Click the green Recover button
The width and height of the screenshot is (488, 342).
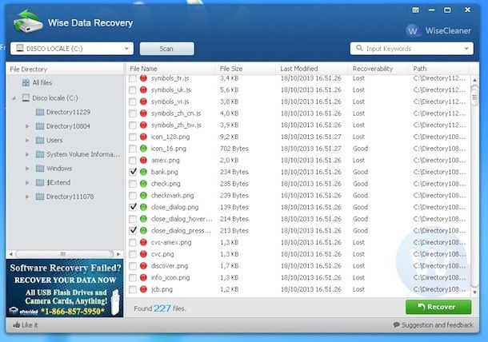(438, 307)
